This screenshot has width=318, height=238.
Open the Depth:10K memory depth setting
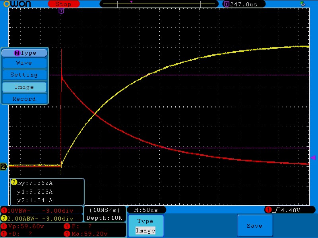pos(105,218)
